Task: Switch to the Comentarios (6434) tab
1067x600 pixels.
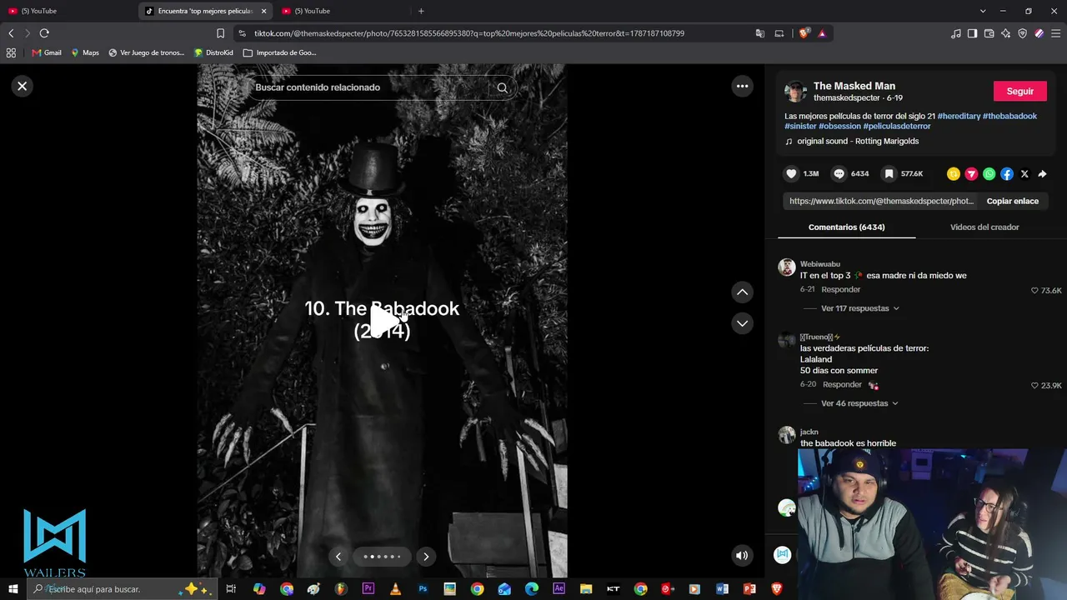Action: (x=846, y=227)
